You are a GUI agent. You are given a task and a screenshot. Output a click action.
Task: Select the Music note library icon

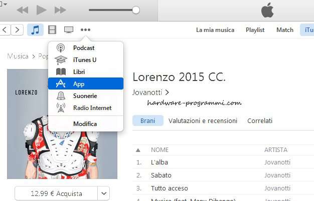pos(35,29)
